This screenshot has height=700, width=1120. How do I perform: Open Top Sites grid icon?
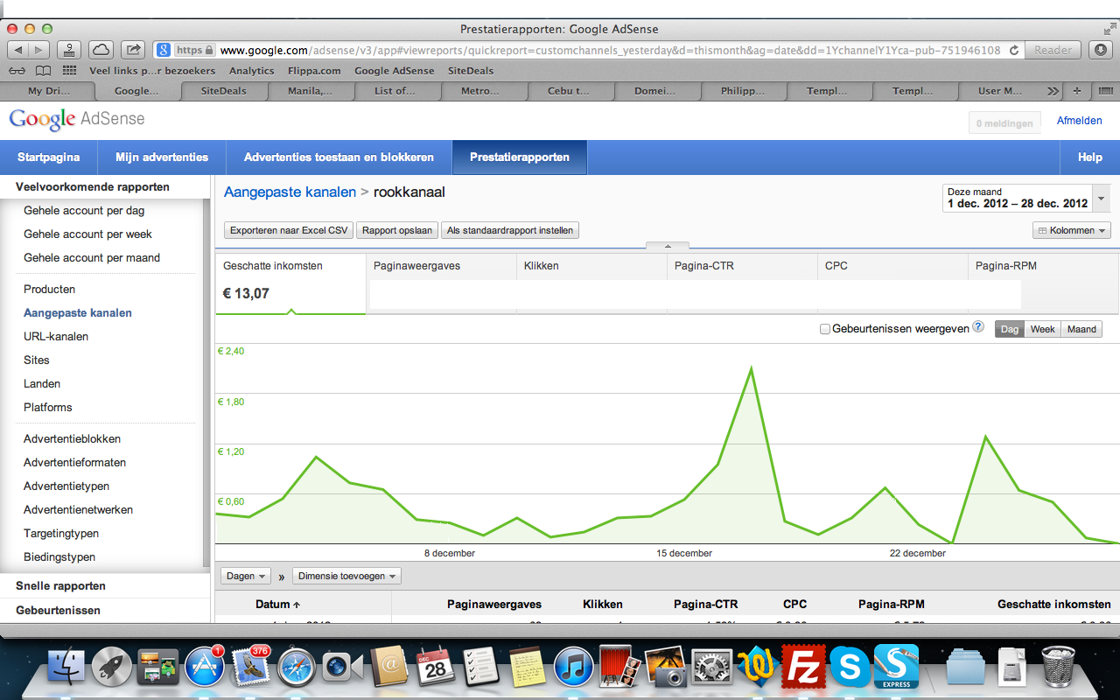coord(69,71)
